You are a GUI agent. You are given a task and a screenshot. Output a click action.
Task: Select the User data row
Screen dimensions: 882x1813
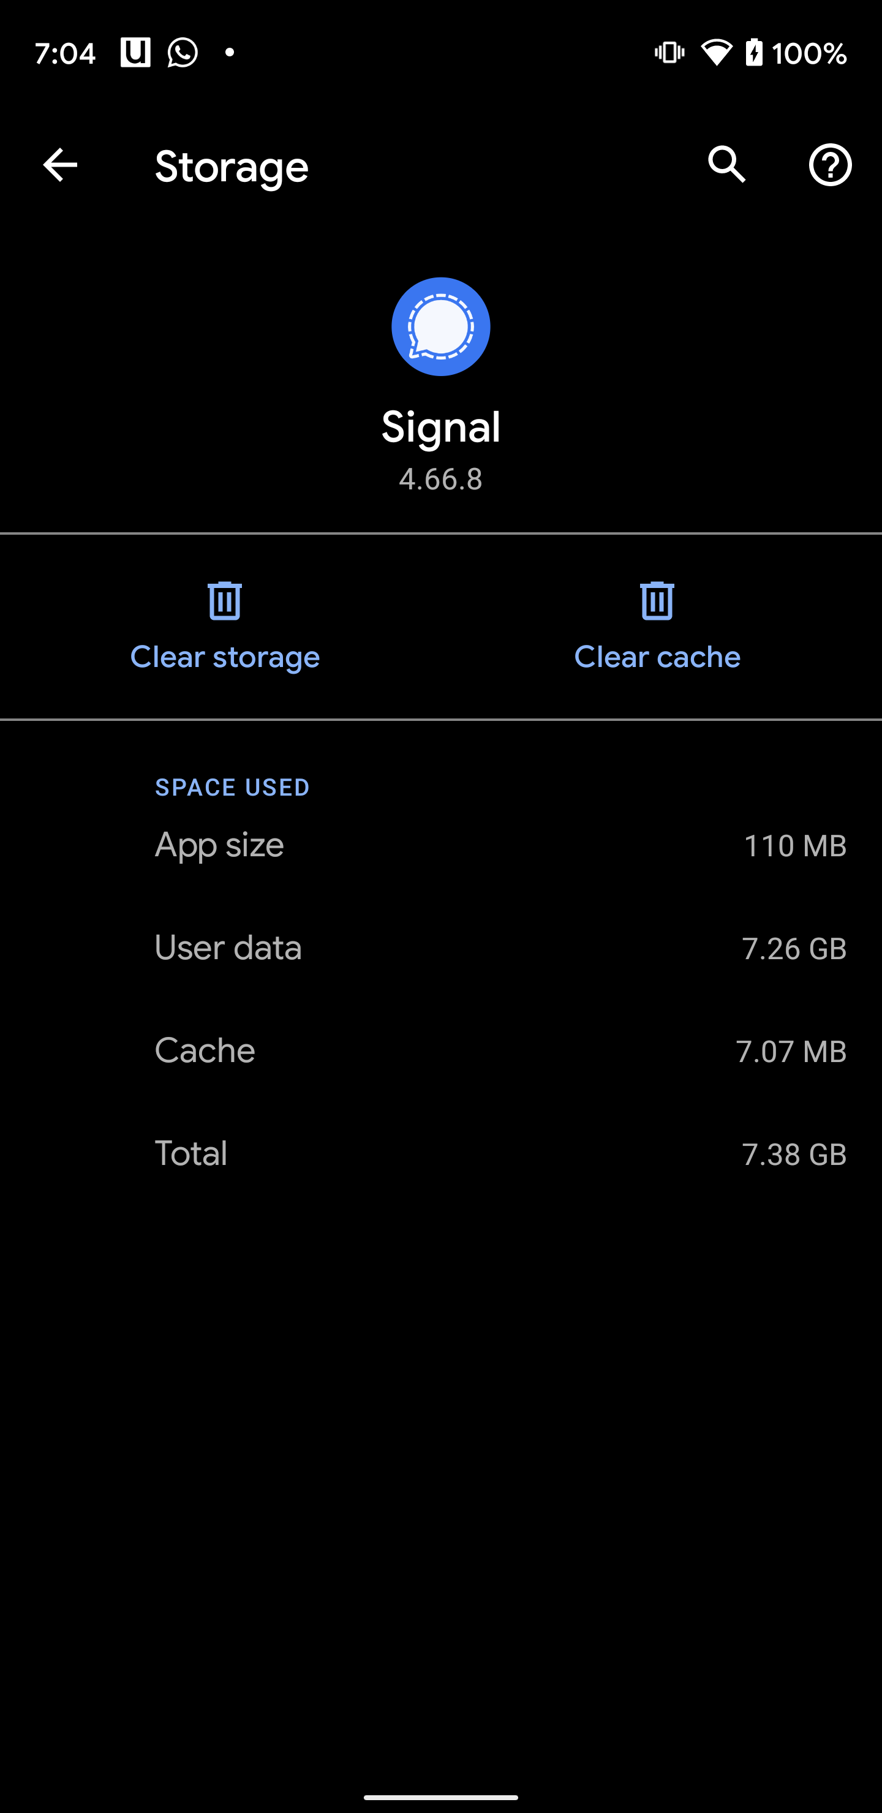point(440,948)
